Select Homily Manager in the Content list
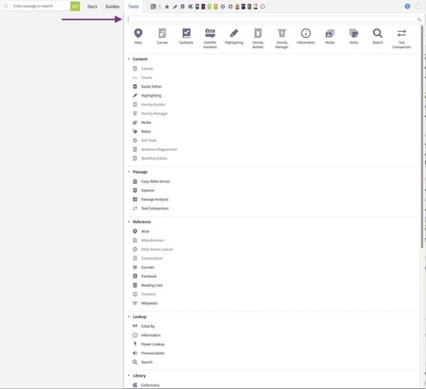Viewport: 426px width, 389px height. click(x=150, y=113)
